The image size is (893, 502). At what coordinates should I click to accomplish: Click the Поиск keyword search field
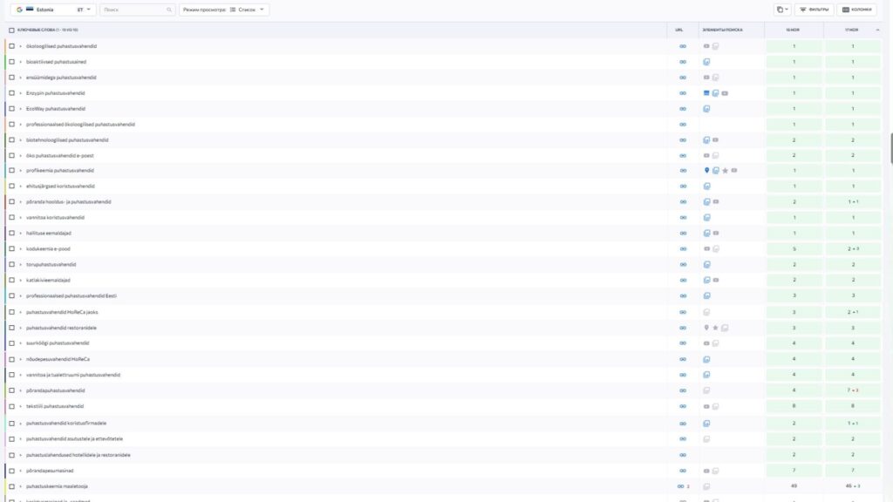click(133, 10)
